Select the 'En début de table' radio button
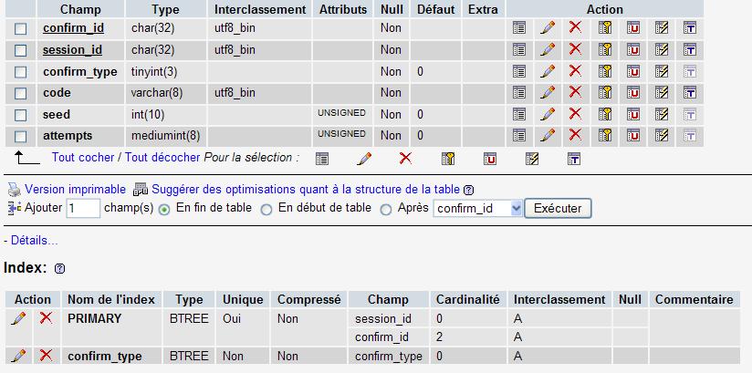This screenshot has width=752, height=373. pos(266,210)
